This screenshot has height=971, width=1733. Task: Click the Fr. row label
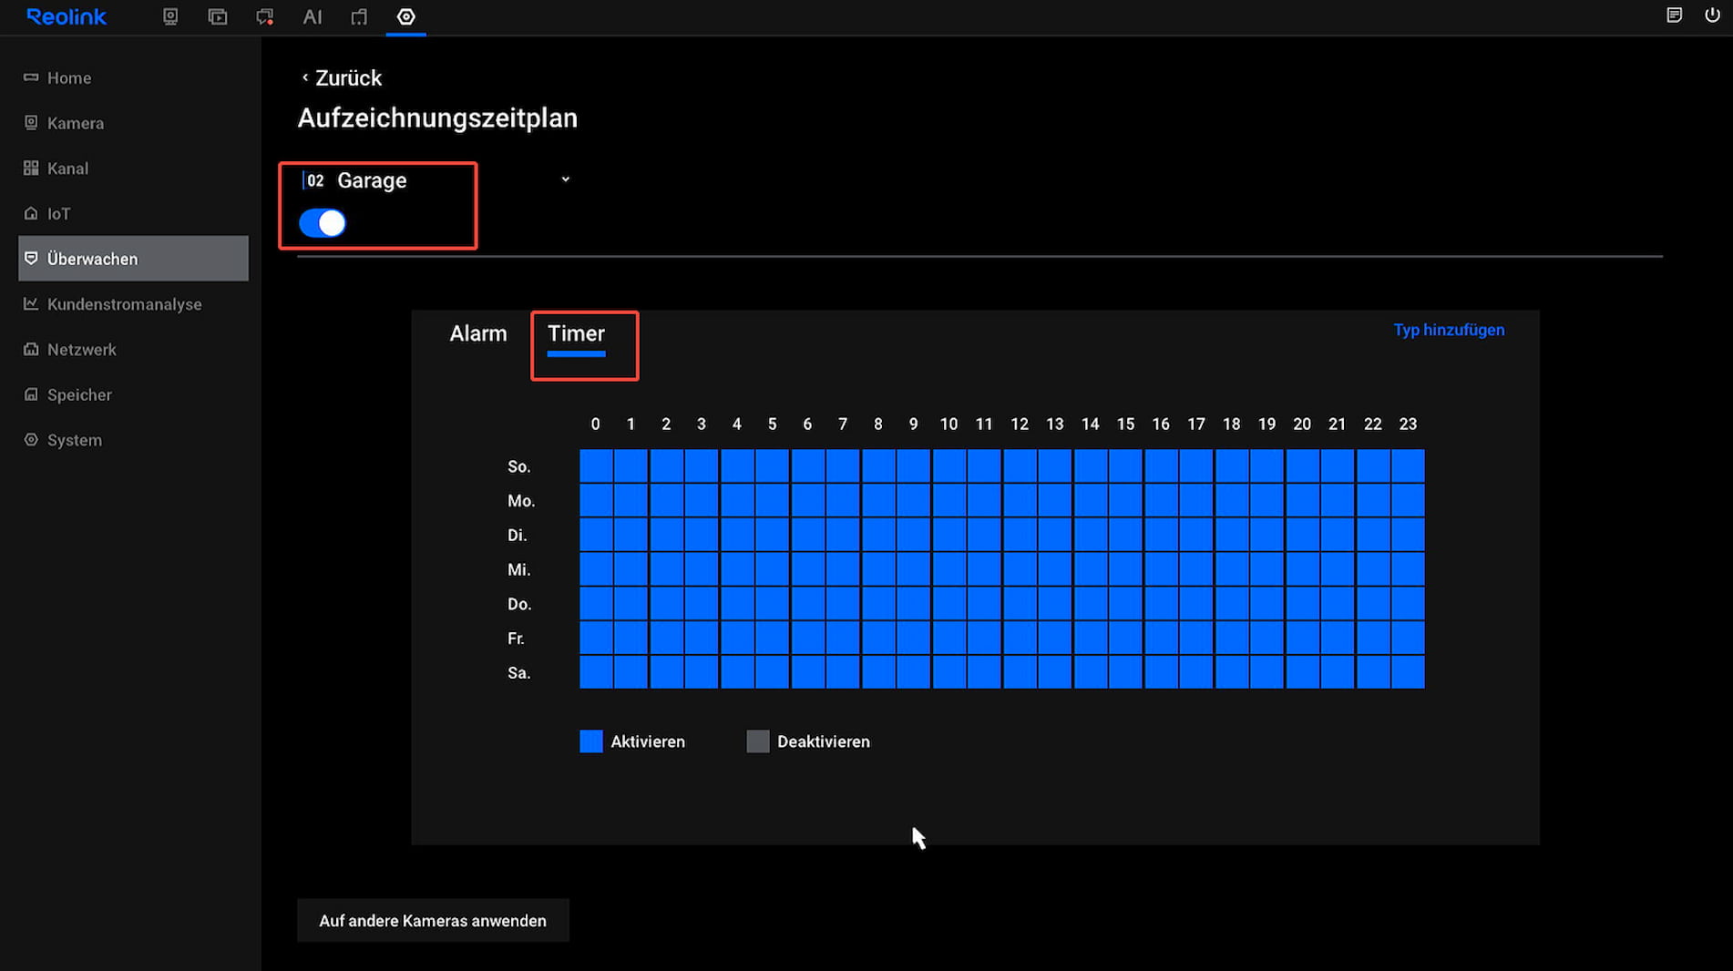[516, 639]
